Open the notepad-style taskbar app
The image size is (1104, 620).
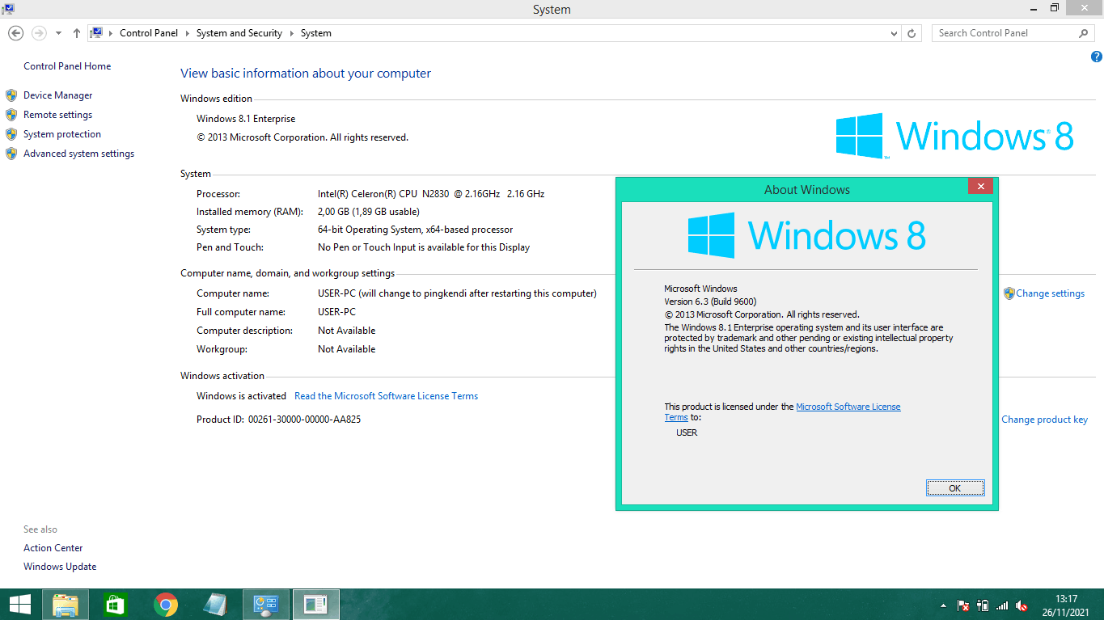[216, 605]
